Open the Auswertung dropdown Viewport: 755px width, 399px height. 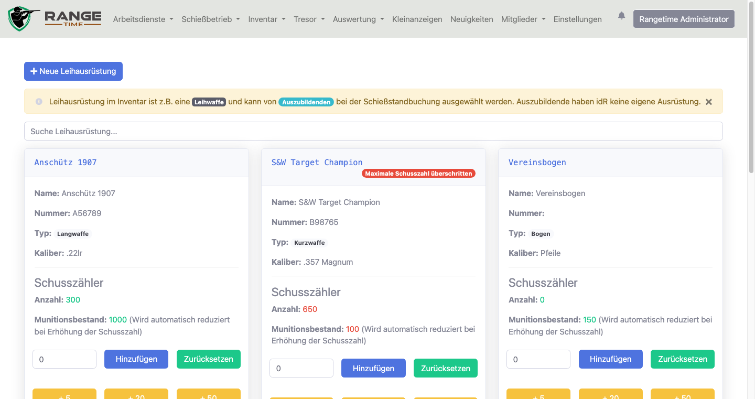pyautogui.click(x=354, y=19)
